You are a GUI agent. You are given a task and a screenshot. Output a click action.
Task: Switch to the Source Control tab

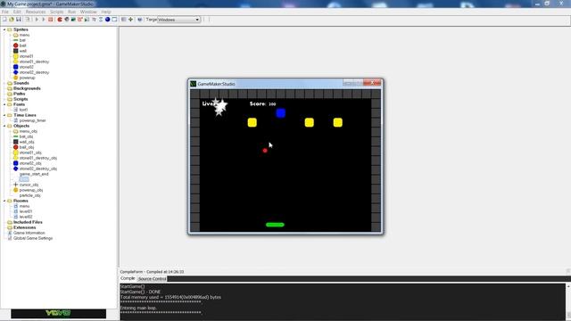153,279
